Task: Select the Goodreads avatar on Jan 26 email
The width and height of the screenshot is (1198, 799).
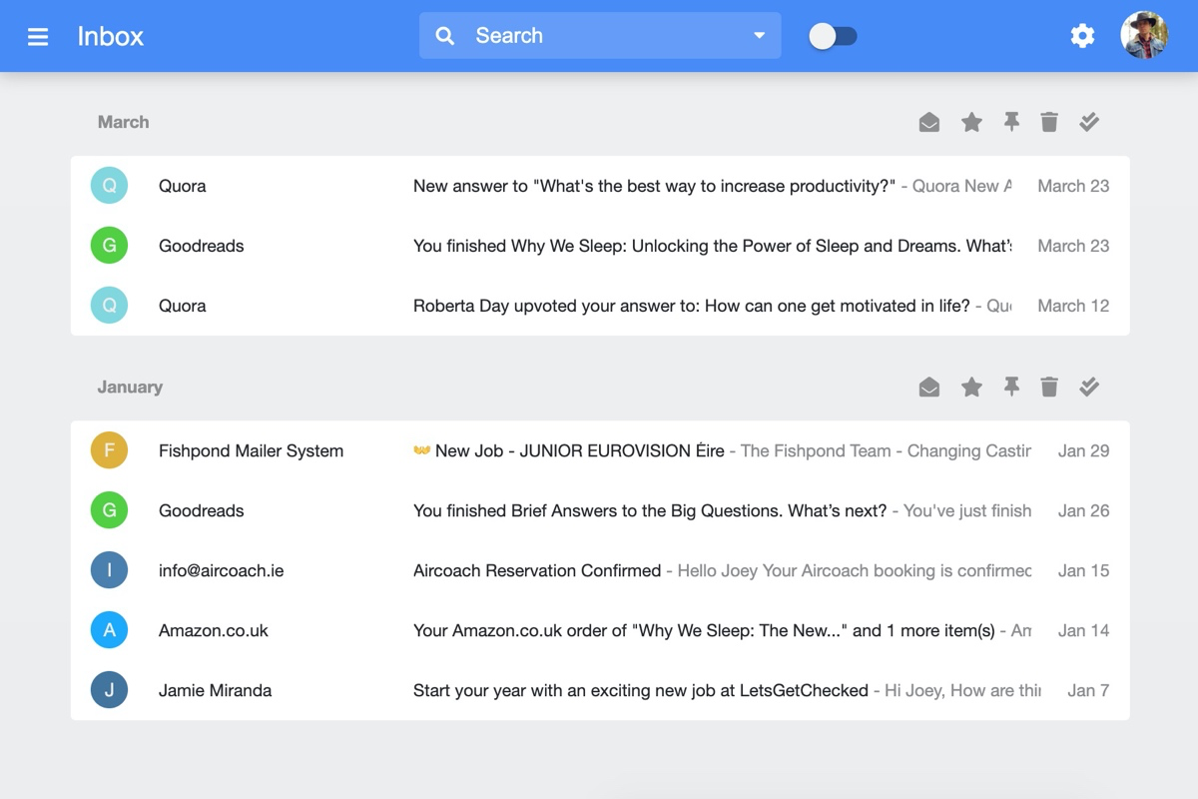Action: pyautogui.click(x=109, y=510)
